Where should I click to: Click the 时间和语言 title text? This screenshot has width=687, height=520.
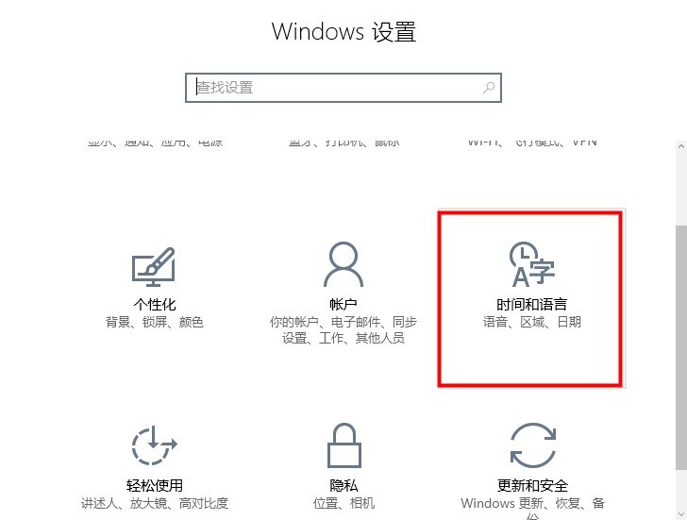[532, 304]
